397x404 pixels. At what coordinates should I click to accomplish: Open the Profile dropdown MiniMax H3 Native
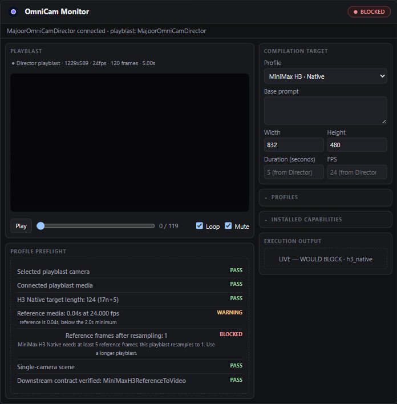tap(325, 76)
